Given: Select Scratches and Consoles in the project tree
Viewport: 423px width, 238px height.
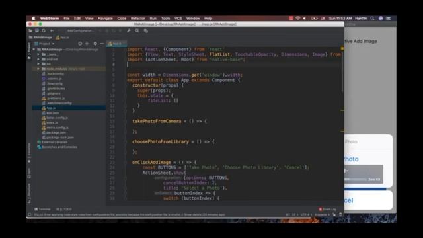Looking at the screenshot, I should coord(58,147).
